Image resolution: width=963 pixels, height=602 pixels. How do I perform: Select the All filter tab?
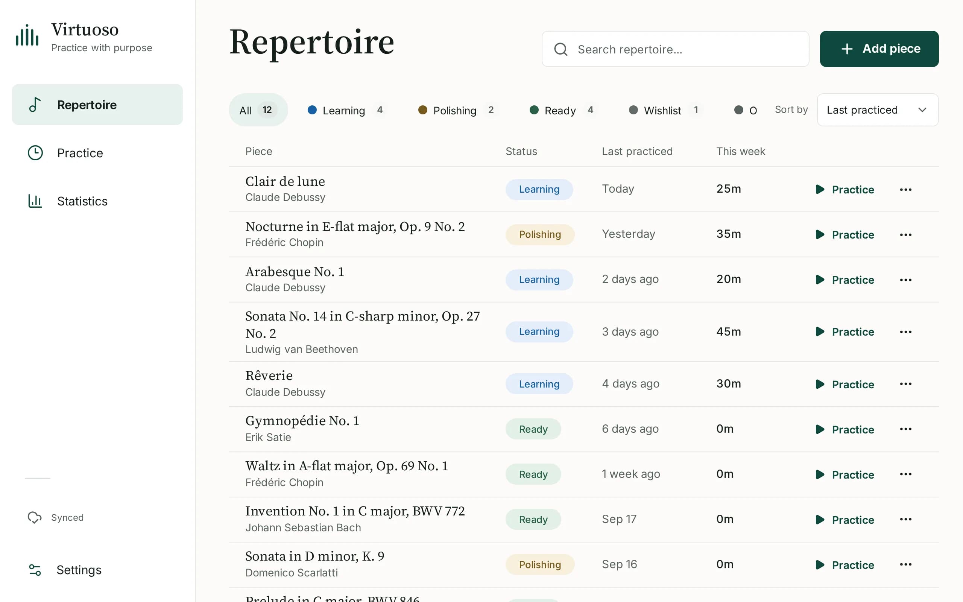258,110
